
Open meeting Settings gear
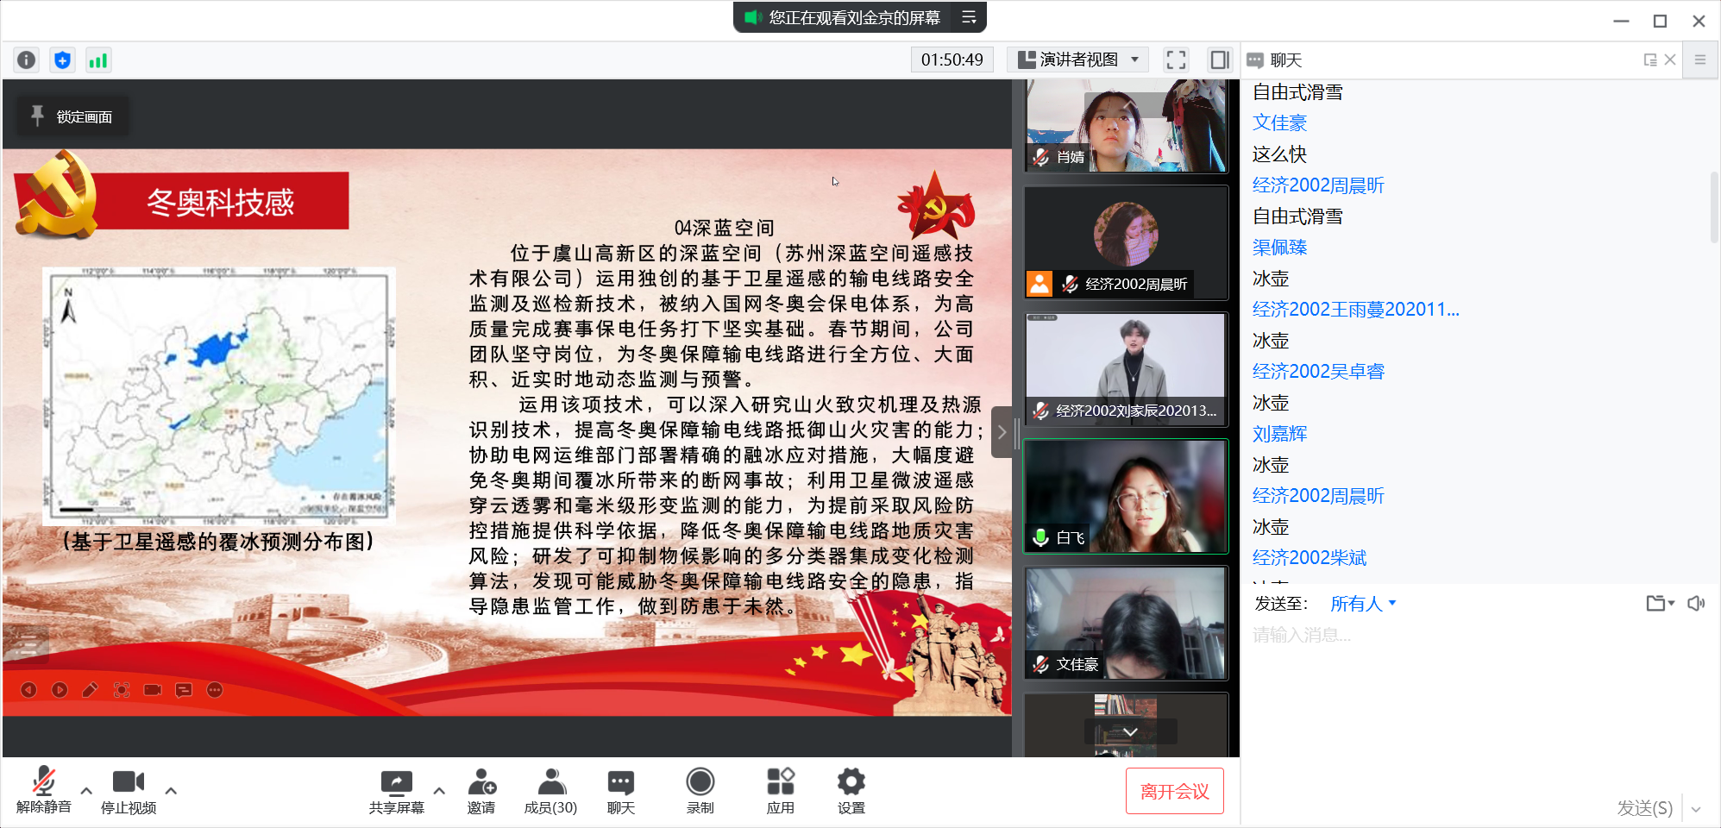tap(851, 791)
